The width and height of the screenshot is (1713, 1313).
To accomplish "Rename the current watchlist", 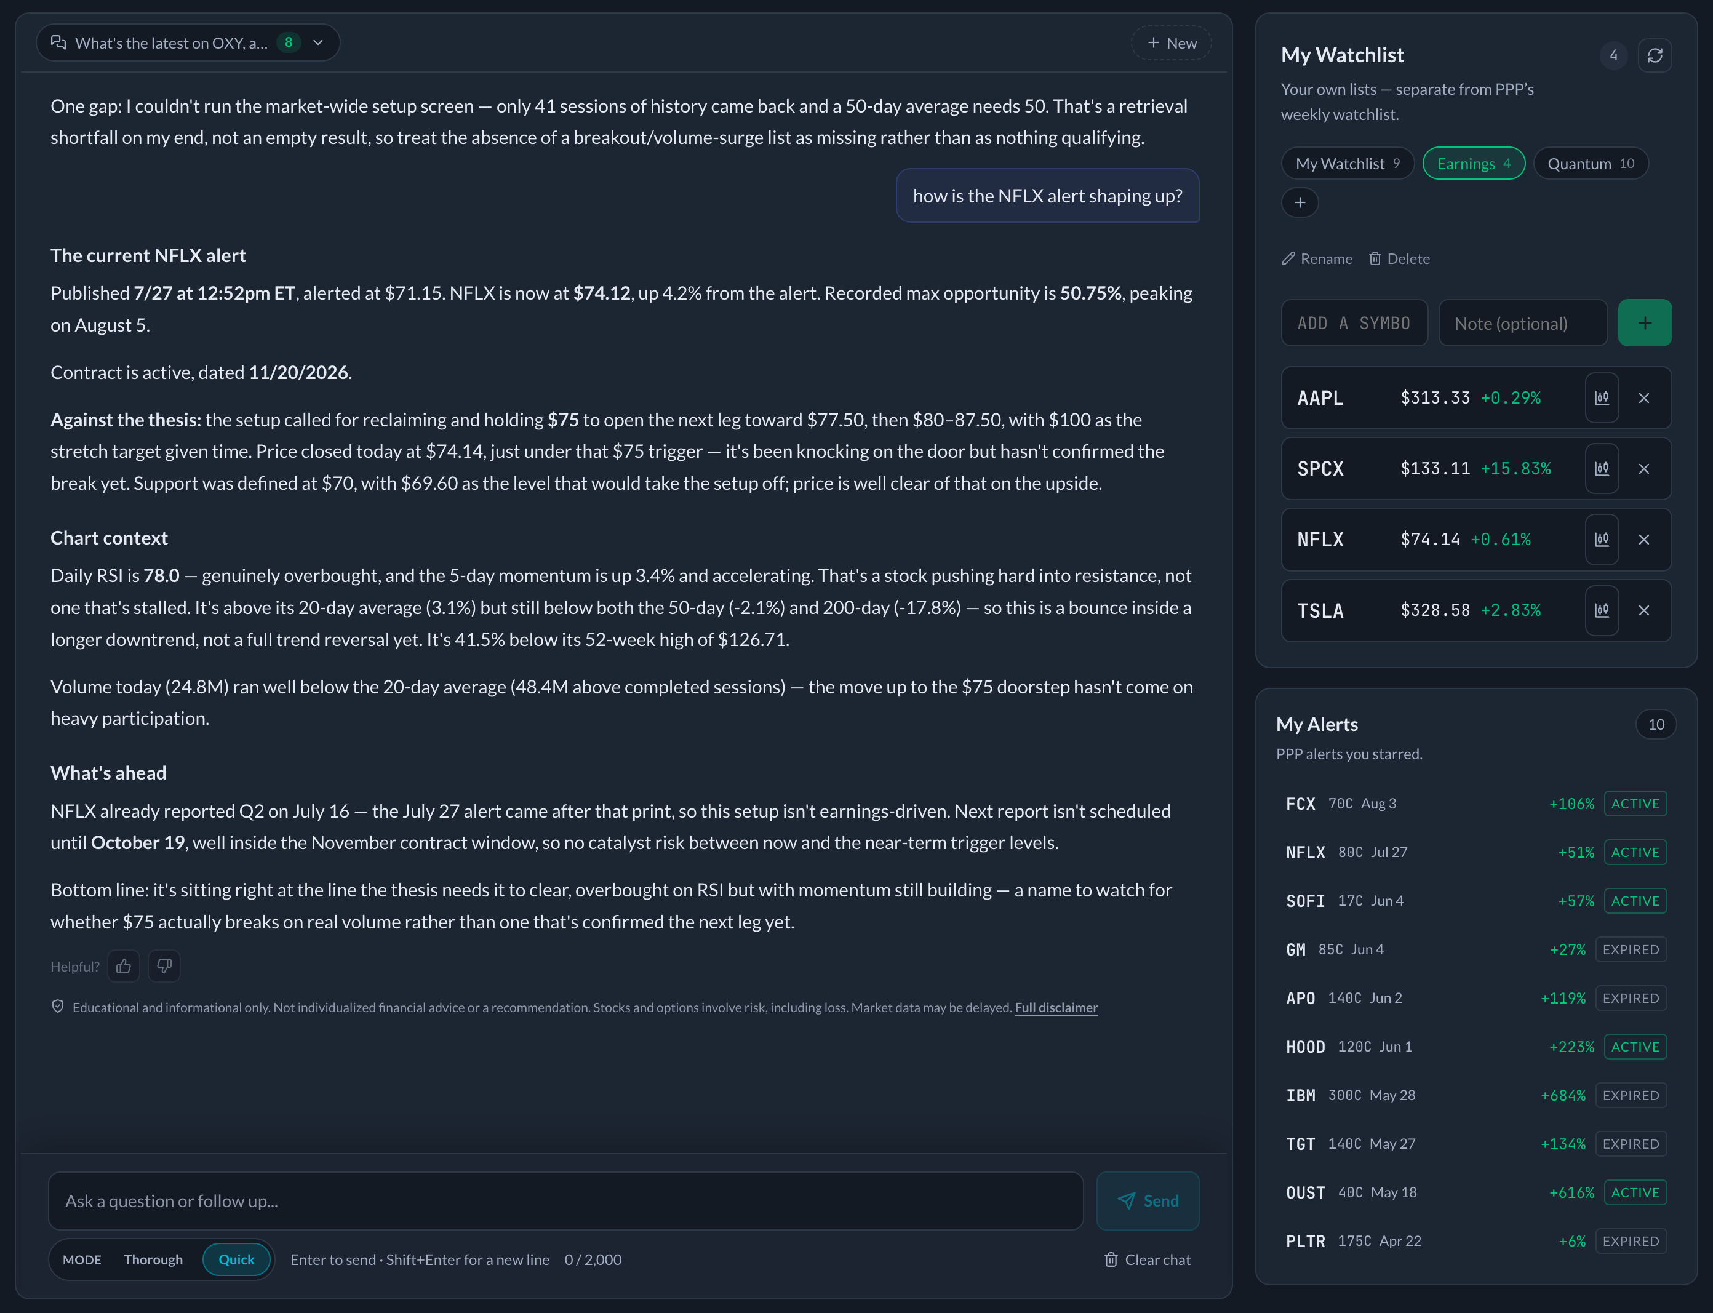I will click(1317, 258).
